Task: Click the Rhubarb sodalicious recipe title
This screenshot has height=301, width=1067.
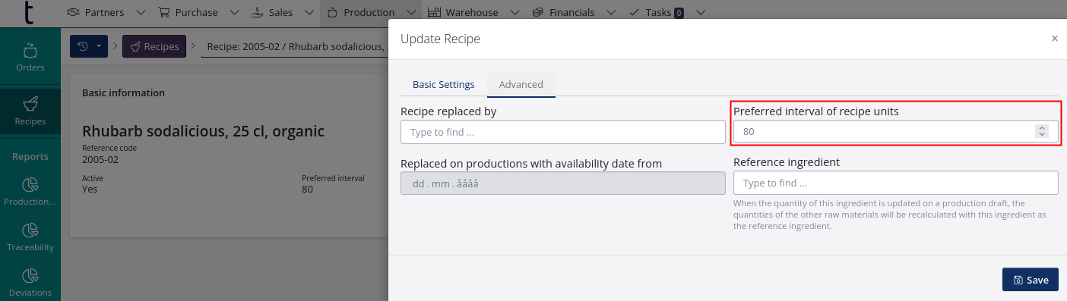Action: [x=203, y=131]
